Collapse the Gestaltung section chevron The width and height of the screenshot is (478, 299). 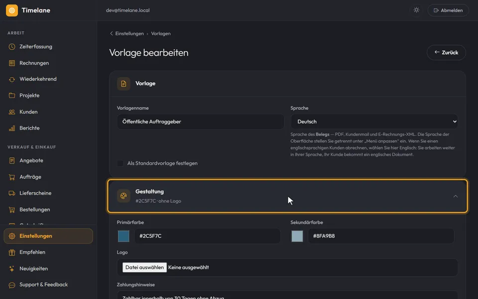(x=456, y=196)
